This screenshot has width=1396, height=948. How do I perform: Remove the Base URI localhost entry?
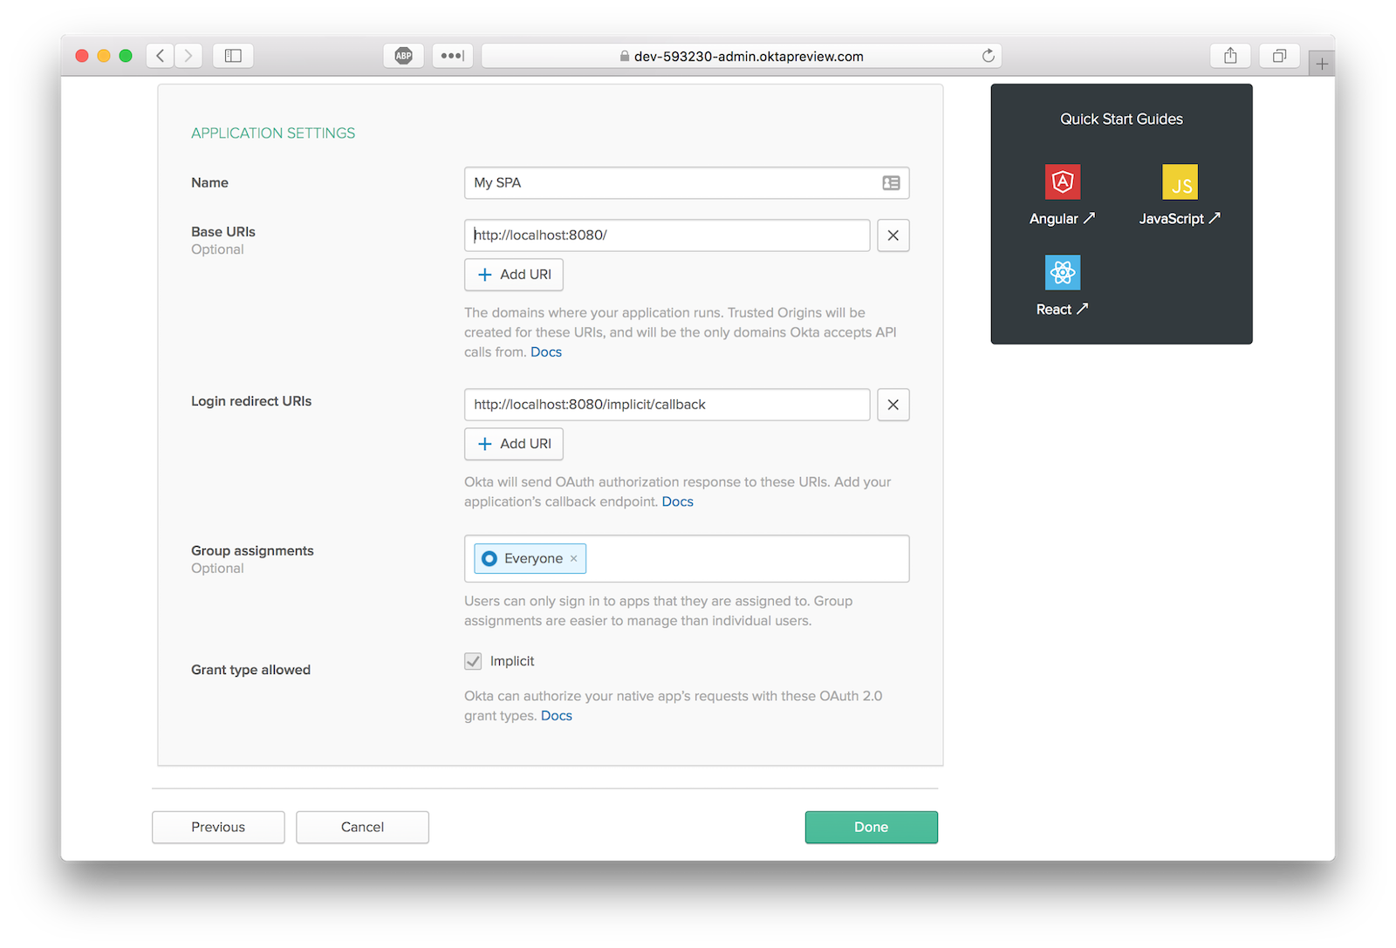893,235
